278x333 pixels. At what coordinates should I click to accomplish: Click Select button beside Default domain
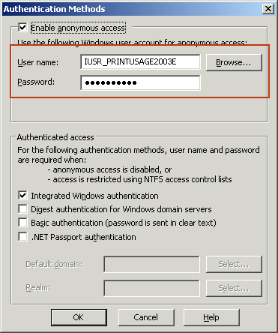[x=234, y=264]
